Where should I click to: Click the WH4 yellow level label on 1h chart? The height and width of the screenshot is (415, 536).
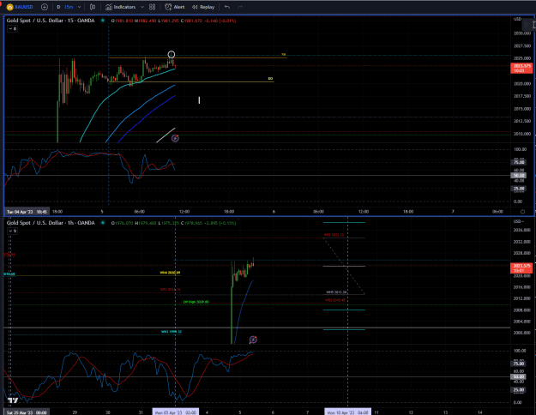tap(170, 273)
